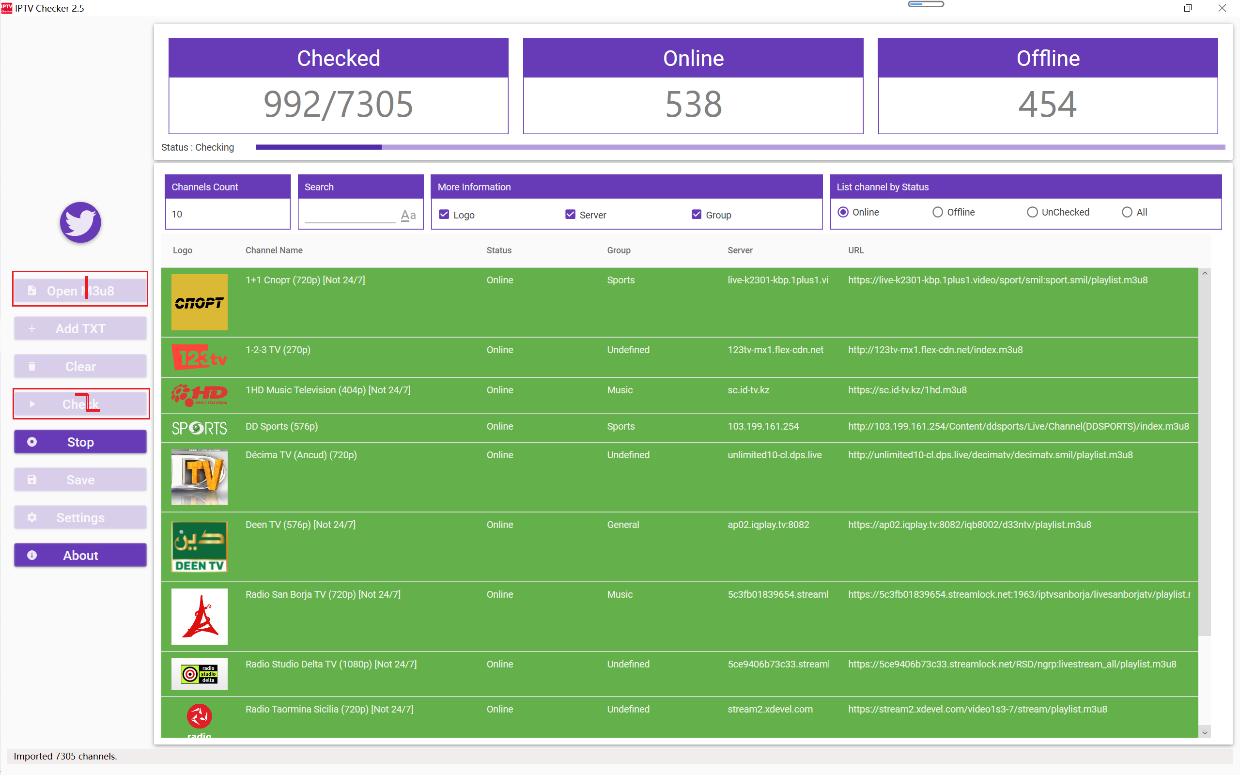Click the Deen TV channel logo
Viewport: 1240px width, 775px height.
click(200, 546)
